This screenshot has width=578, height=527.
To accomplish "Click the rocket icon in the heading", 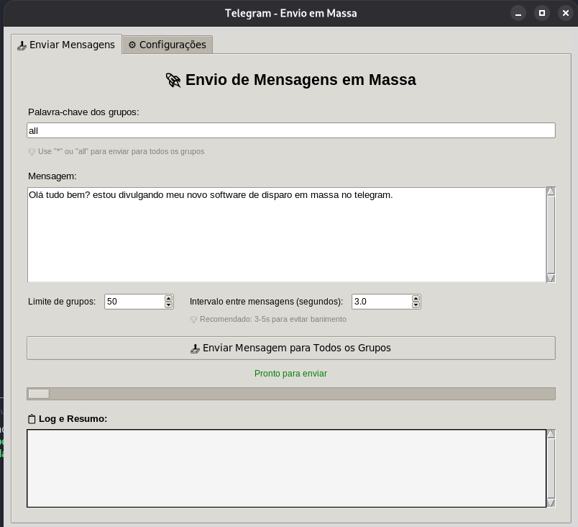I will tap(173, 80).
